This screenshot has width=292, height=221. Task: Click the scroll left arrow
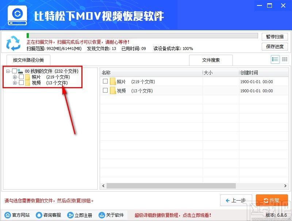[x=103, y=186]
